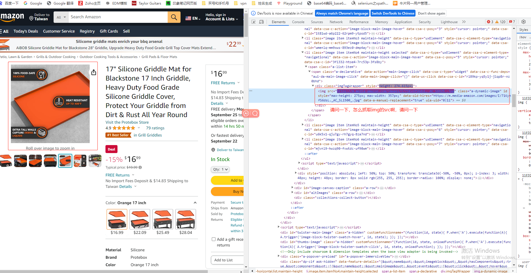Click the ellipsis beside highlighted img node
This screenshot has height=273, width=531.
click(251, 91)
